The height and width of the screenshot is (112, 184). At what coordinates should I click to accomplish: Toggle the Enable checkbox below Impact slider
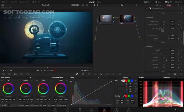[159, 42]
